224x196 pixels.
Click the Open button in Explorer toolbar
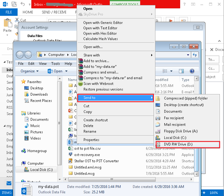pyautogui.click(x=55, y=71)
